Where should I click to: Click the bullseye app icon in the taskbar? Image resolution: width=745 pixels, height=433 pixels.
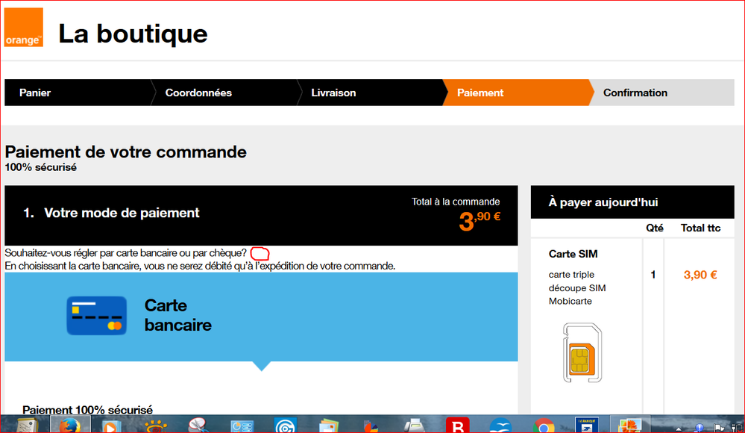click(x=287, y=426)
